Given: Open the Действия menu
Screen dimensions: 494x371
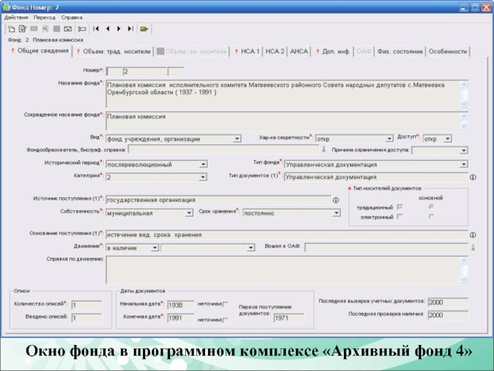Looking at the screenshot, I should 16,18.
